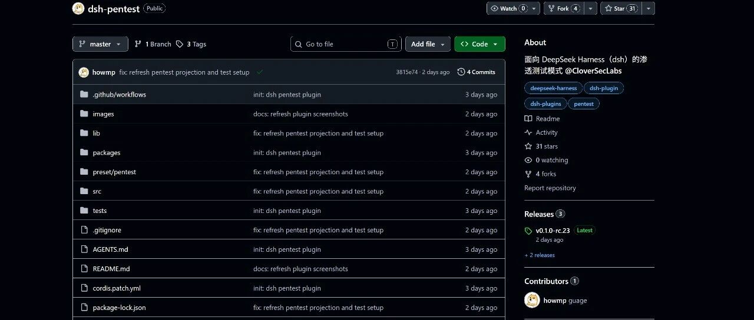Click the file icon for .gitignore

84,230
